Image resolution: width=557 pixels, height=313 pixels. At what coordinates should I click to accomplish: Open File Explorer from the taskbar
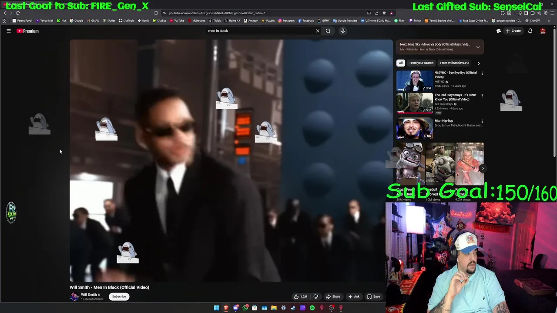coord(274,308)
